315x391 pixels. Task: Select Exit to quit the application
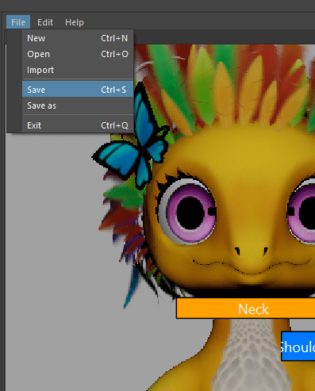(78, 125)
